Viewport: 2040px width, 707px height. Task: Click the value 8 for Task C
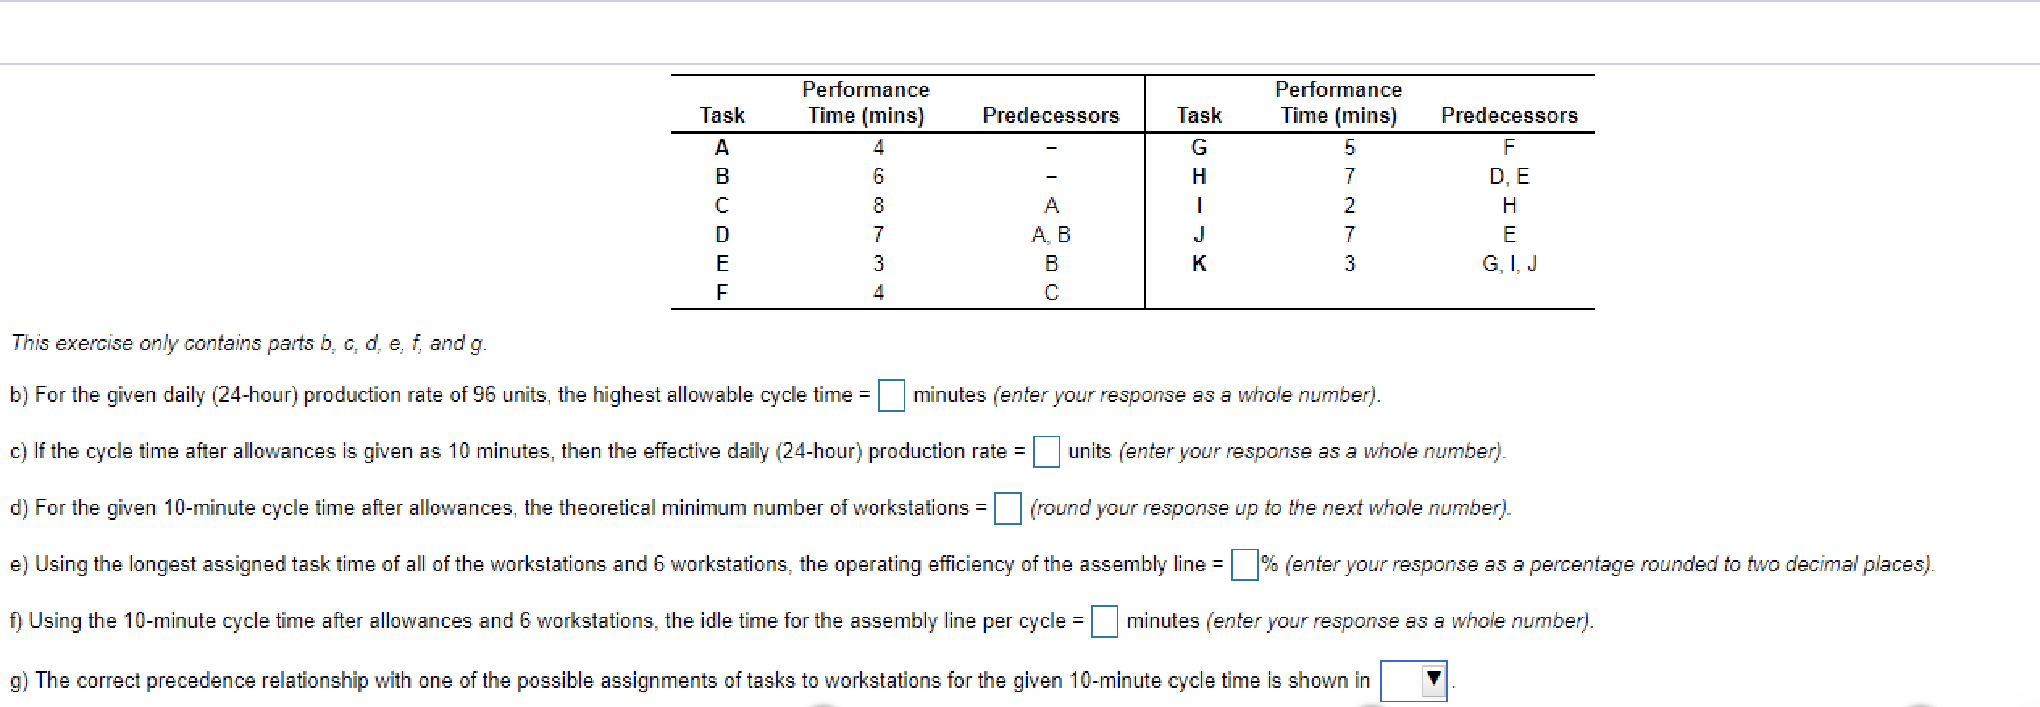[x=880, y=205]
